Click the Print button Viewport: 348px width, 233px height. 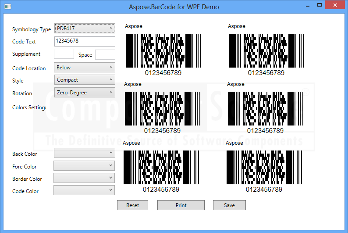point(181,205)
